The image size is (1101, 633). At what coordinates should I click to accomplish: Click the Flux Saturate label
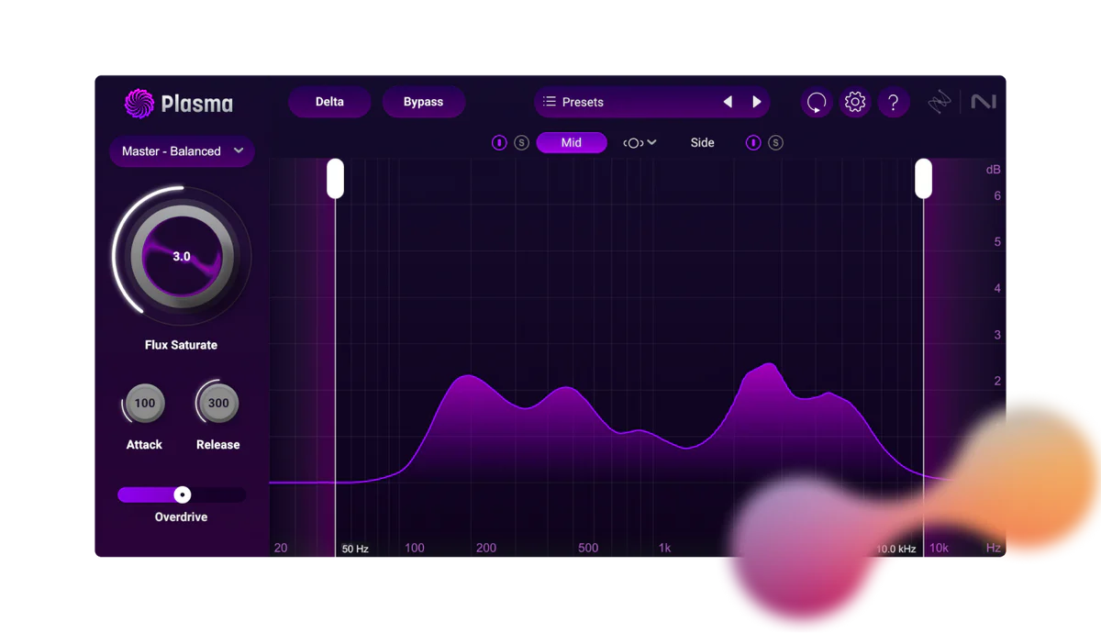click(181, 345)
